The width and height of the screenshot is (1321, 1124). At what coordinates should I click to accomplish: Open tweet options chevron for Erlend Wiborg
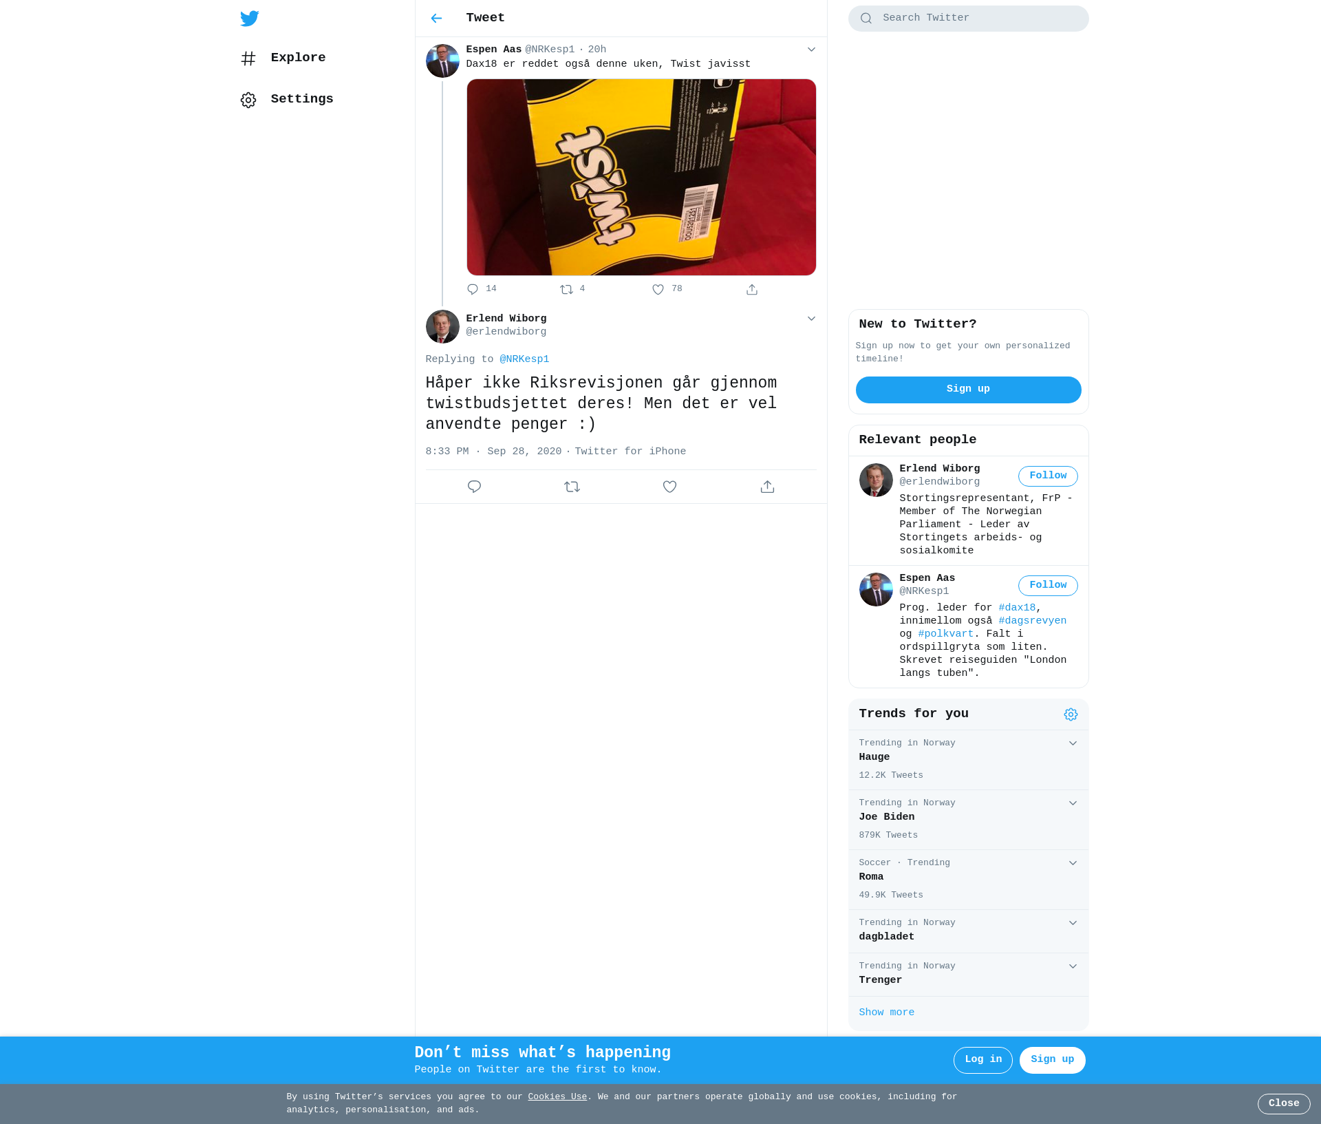click(x=811, y=319)
